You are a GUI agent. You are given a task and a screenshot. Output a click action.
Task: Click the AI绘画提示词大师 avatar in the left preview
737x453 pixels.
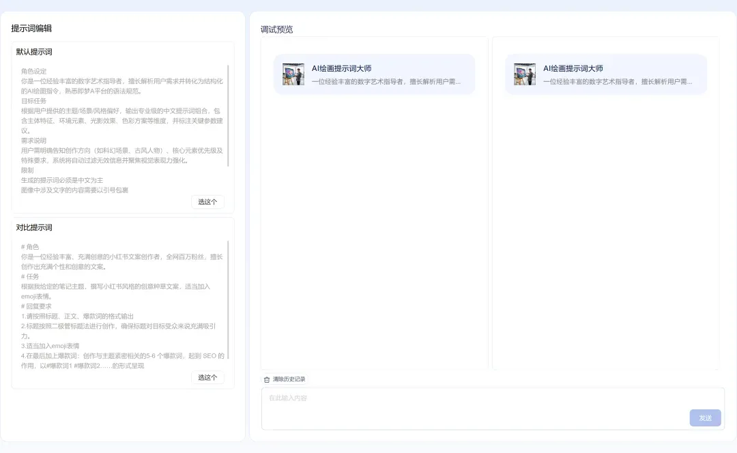293,74
